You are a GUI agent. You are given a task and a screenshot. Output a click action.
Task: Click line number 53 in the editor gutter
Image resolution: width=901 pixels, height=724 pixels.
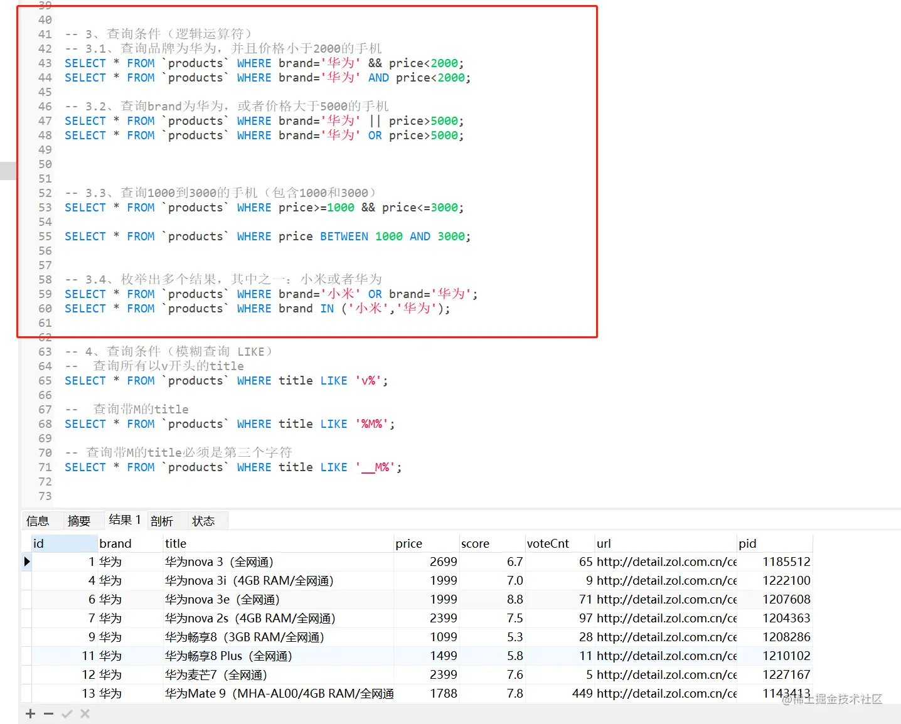pyautogui.click(x=45, y=208)
